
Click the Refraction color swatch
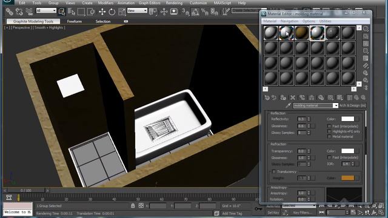click(x=347, y=151)
